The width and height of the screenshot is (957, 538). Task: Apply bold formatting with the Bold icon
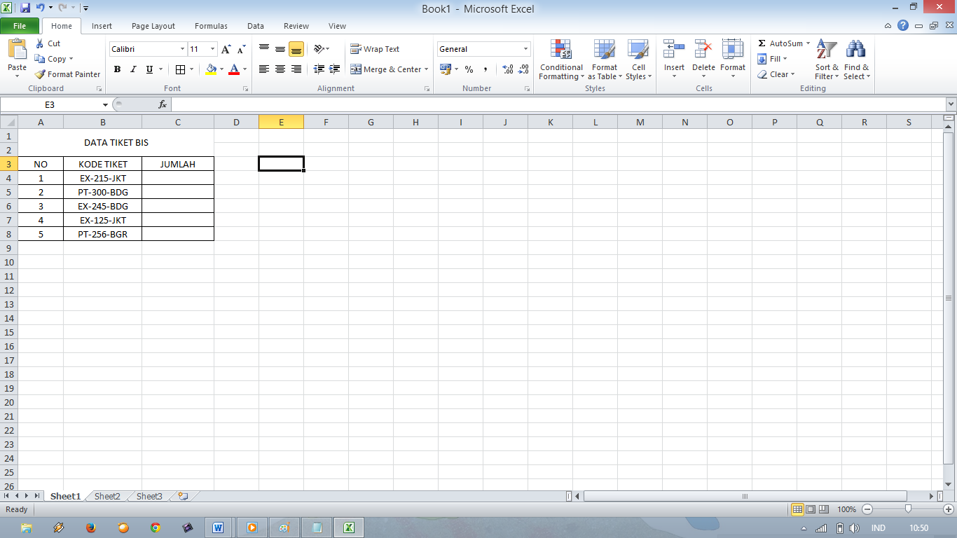pyautogui.click(x=117, y=69)
